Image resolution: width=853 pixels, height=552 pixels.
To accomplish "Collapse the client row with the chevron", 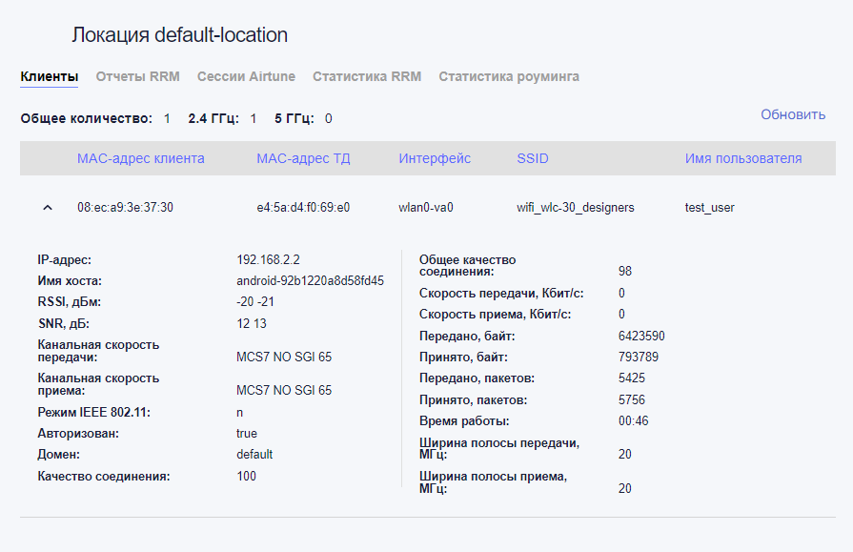I will pyautogui.click(x=48, y=208).
